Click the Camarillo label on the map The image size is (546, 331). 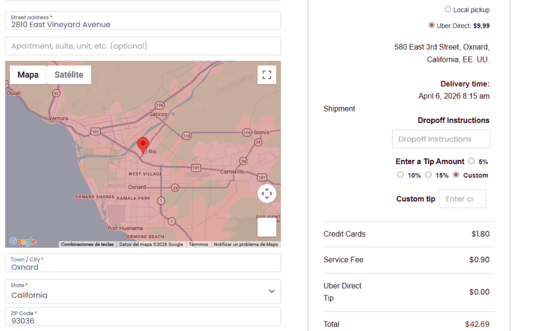pos(232,172)
